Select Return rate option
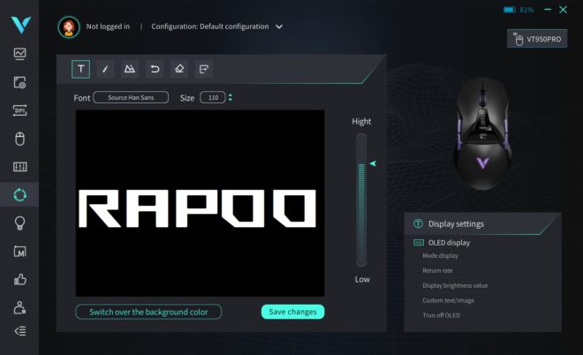This screenshot has width=583, height=355. click(437, 270)
